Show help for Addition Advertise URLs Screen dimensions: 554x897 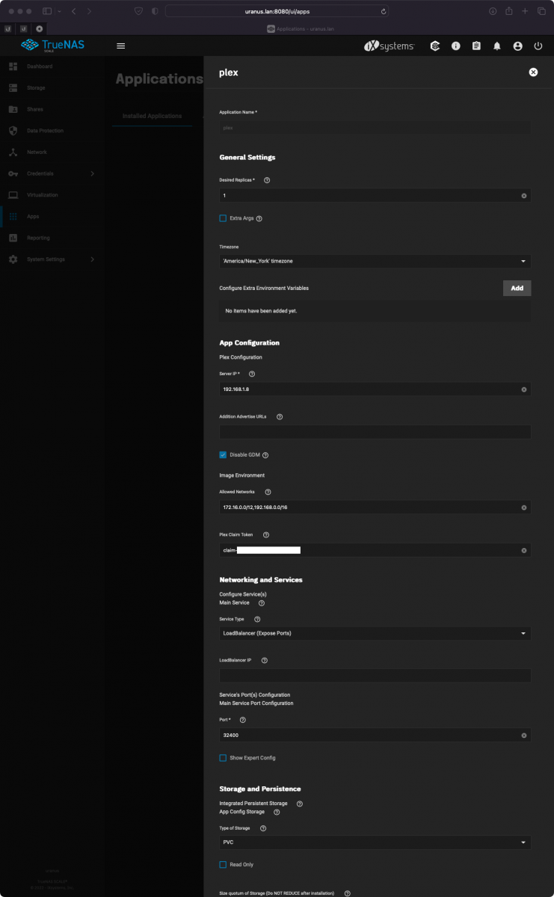coord(280,416)
